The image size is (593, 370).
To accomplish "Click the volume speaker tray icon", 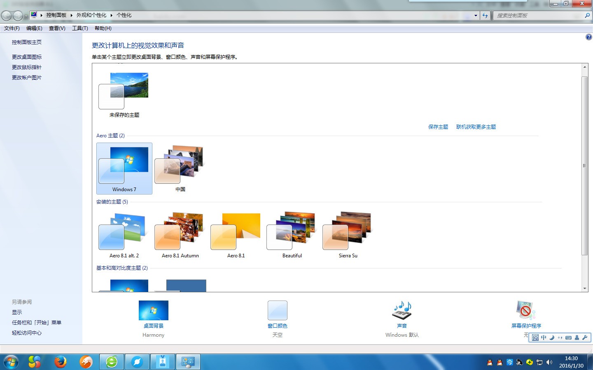I will 549,362.
